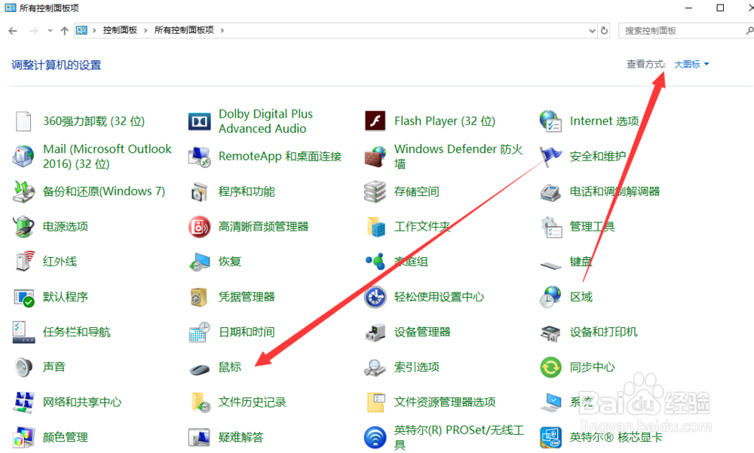Open the 索引选项 magnifier icon
This screenshot has height=453, width=754.
coord(375,367)
